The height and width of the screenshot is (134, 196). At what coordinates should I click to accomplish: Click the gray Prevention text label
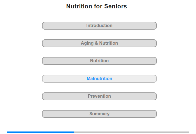pyautogui.click(x=99, y=96)
